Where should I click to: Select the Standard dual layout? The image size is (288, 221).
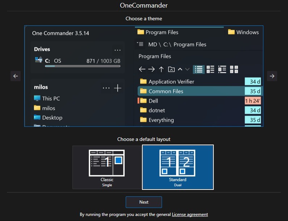[178, 167]
